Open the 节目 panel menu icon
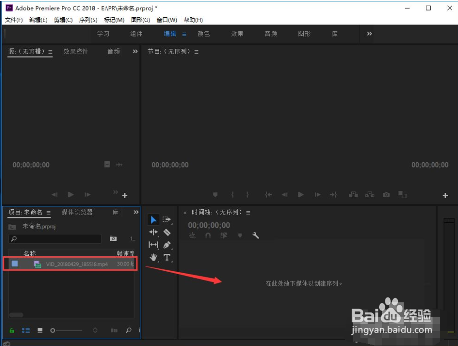 (x=196, y=52)
